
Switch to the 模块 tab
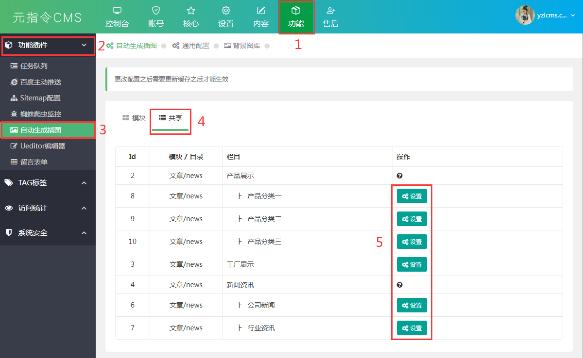pos(134,118)
